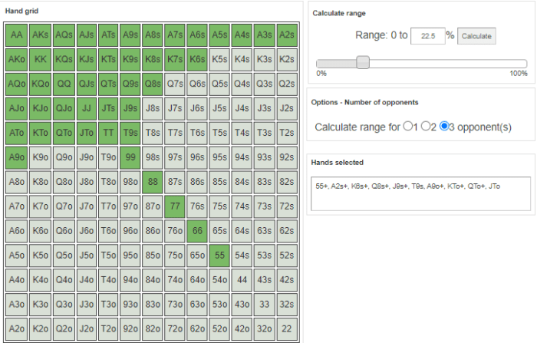Viewport: 537px width, 343px height.
Task: Select 3 opponents radio option
Action: [x=445, y=127]
